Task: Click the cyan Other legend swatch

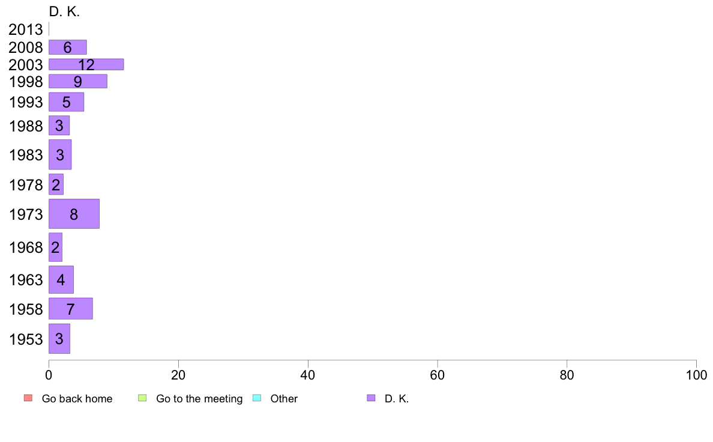Action: coord(257,398)
